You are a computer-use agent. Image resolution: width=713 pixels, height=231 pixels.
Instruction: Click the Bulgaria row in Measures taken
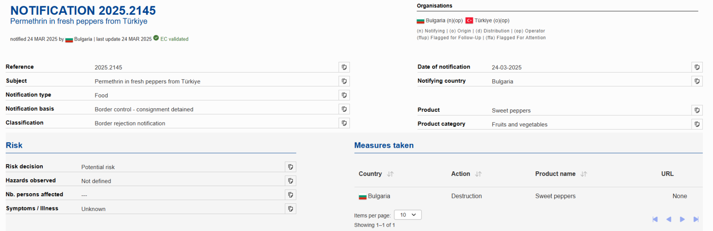click(379, 196)
